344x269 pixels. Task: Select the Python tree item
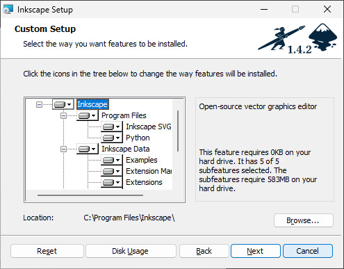click(x=138, y=138)
